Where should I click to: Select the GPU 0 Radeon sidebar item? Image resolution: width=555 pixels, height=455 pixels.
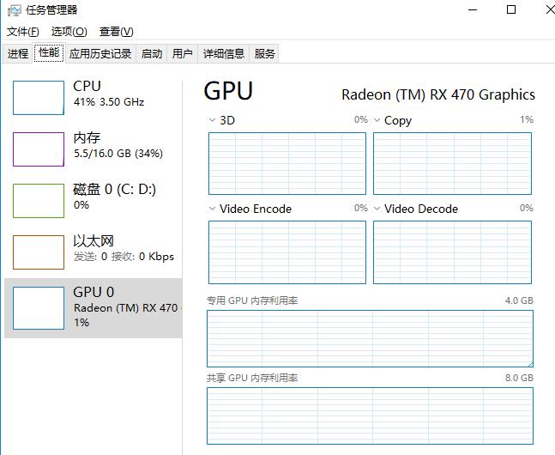click(x=94, y=308)
